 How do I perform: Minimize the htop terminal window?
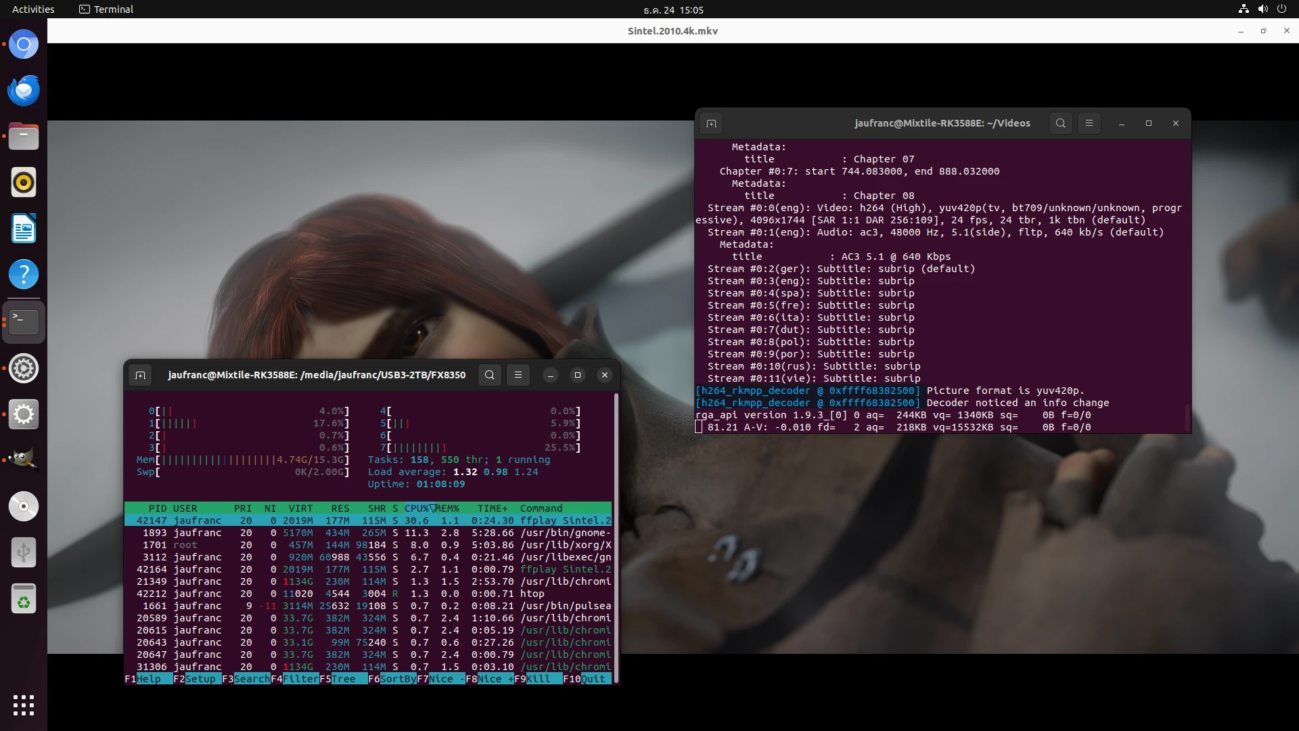[551, 375]
